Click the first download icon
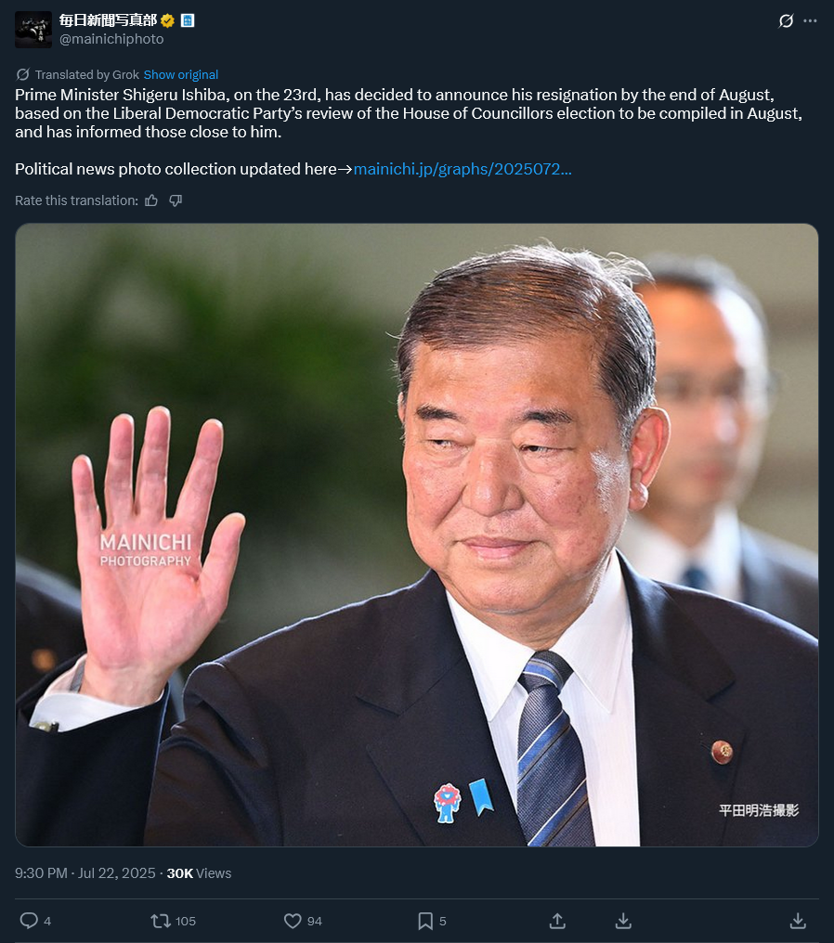The width and height of the screenshot is (834, 943). tap(623, 921)
